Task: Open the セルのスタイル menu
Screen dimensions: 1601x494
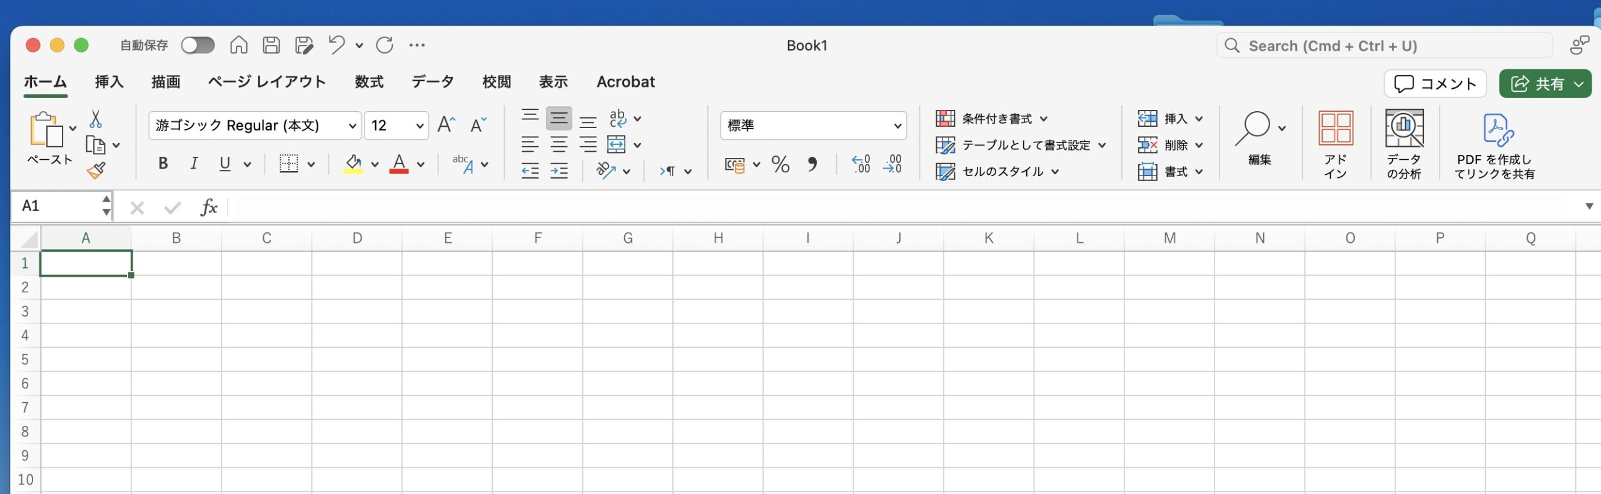Action: pos(997,171)
